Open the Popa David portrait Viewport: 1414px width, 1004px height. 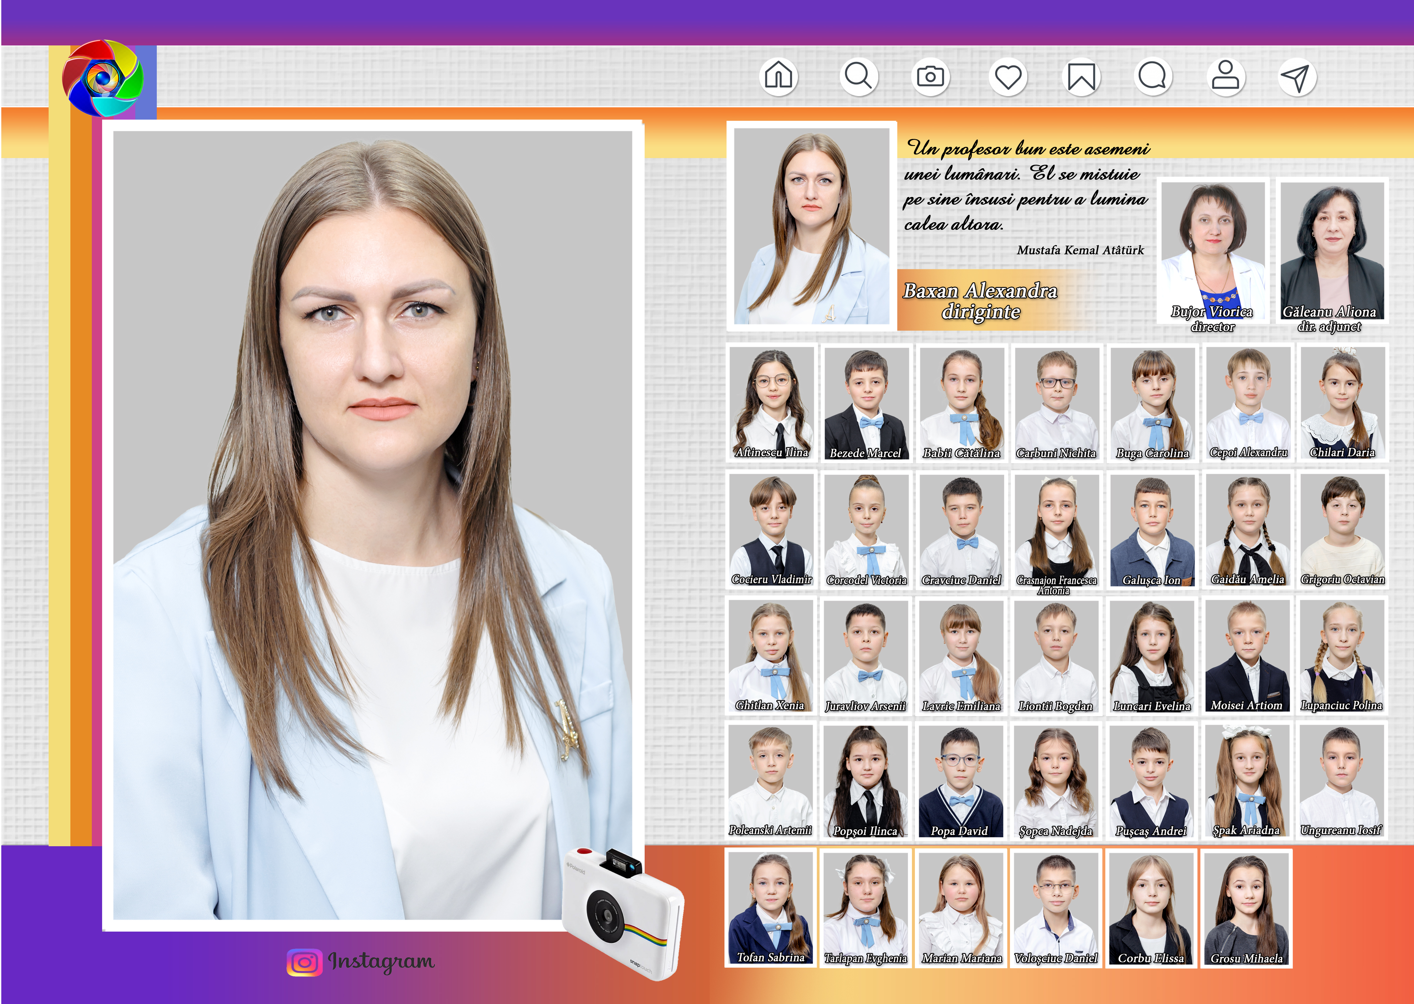(960, 781)
